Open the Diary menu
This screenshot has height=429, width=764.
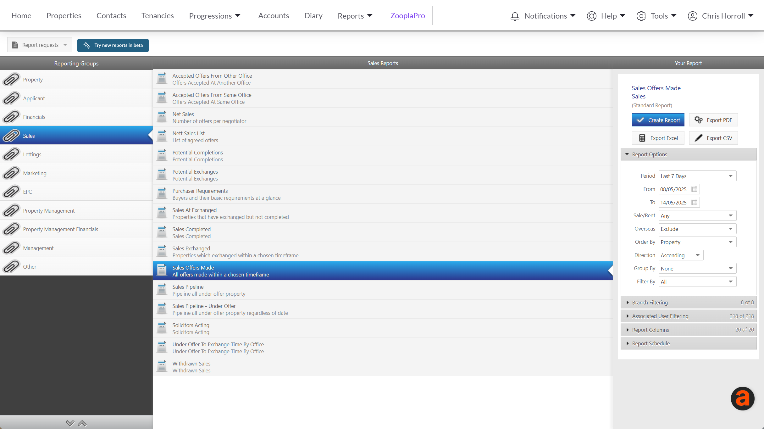313,16
